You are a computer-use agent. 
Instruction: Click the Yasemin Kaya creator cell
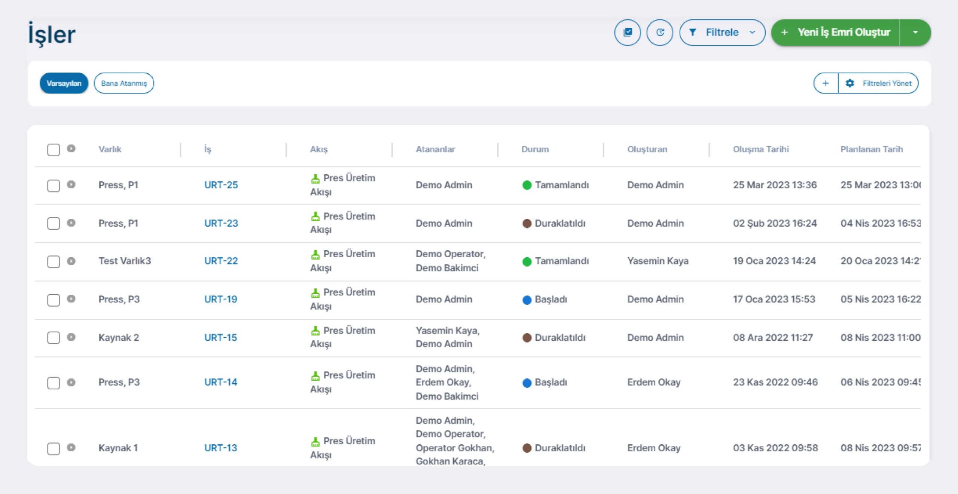[x=658, y=261]
